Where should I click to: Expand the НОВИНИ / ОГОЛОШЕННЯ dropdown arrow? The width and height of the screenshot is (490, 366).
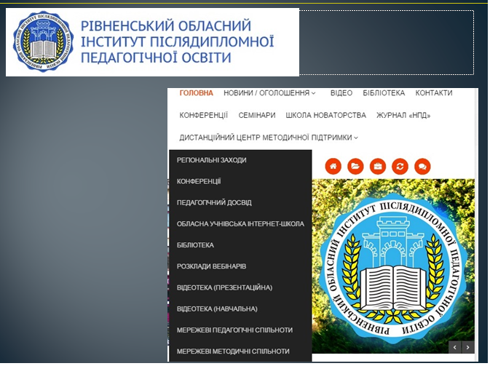tap(313, 93)
